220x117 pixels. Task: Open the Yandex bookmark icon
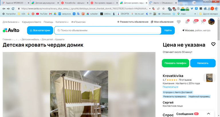click(x=33, y=14)
